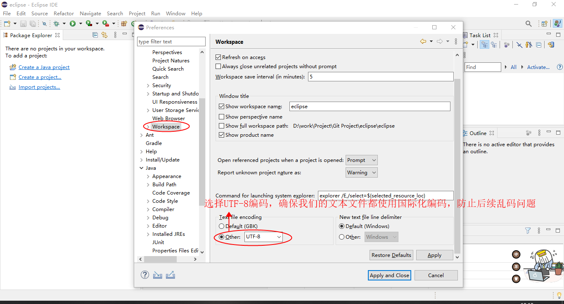Click the Skip All Breakpoints icon
This screenshot has height=304, width=564.
[44, 24]
